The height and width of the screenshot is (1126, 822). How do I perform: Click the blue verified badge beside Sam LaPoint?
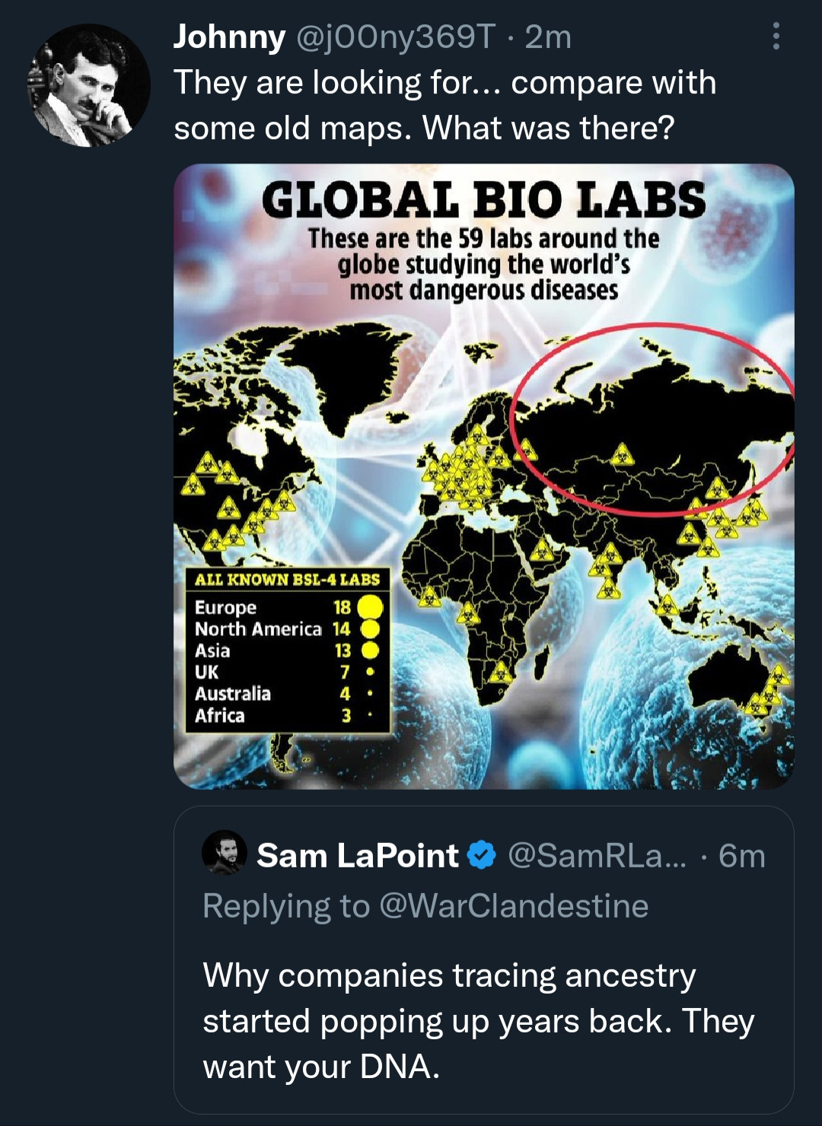(481, 855)
